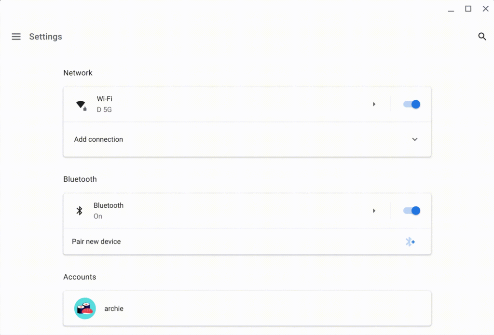
Task: Click the Settings page title
Action: pyautogui.click(x=46, y=37)
